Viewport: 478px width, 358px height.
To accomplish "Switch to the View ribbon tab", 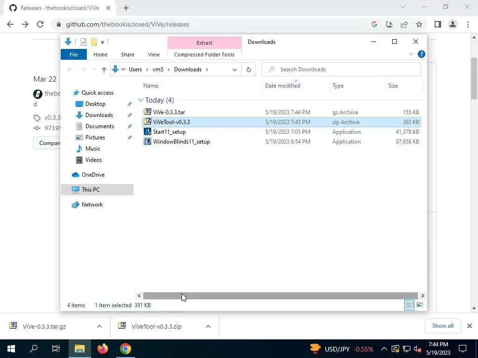I will pos(154,55).
